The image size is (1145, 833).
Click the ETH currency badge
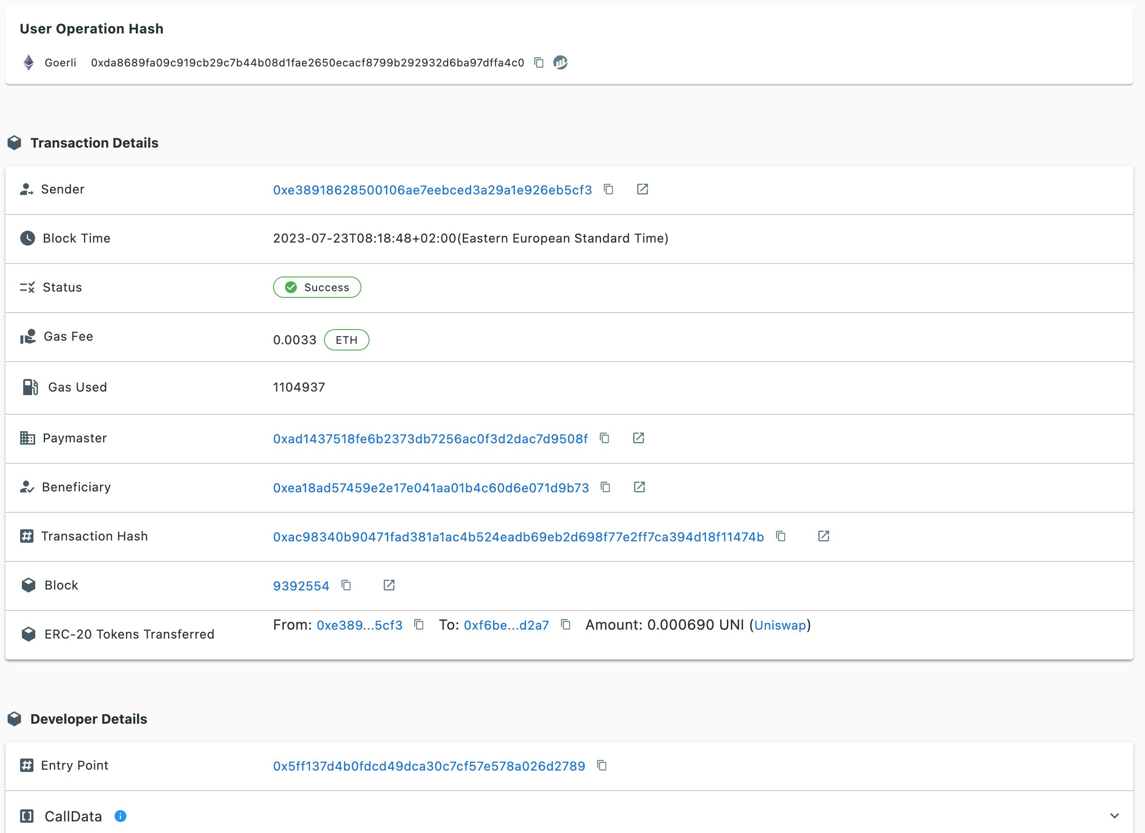[346, 339]
